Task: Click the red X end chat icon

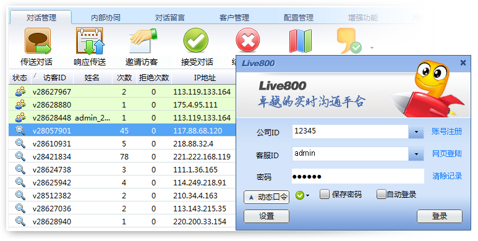Action: (248, 41)
